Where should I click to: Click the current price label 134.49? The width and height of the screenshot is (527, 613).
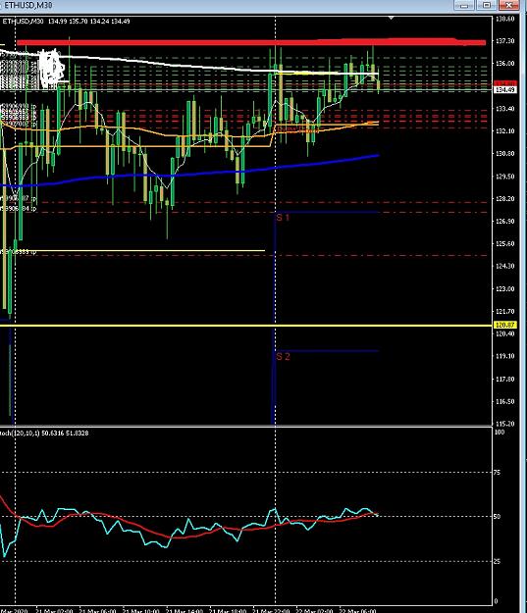coord(505,90)
